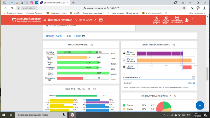Viewport: 210px width, 118px height.
Task: Click the Итого equals icon
Action: tap(124, 67)
